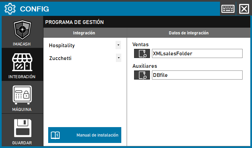Go to the MÁQUINA settings icon
Screen dimensions: 252x148
[x=22, y=95]
